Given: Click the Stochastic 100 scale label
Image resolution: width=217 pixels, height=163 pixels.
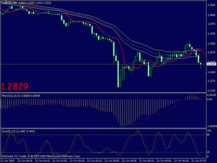Looking at the screenshot, I should tap(209, 131).
